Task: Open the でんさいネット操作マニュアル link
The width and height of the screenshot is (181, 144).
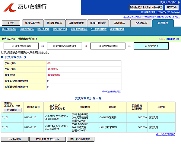Action: point(152,17)
